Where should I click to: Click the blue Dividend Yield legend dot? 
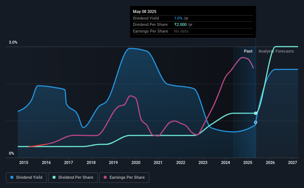click(x=12, y=177)
